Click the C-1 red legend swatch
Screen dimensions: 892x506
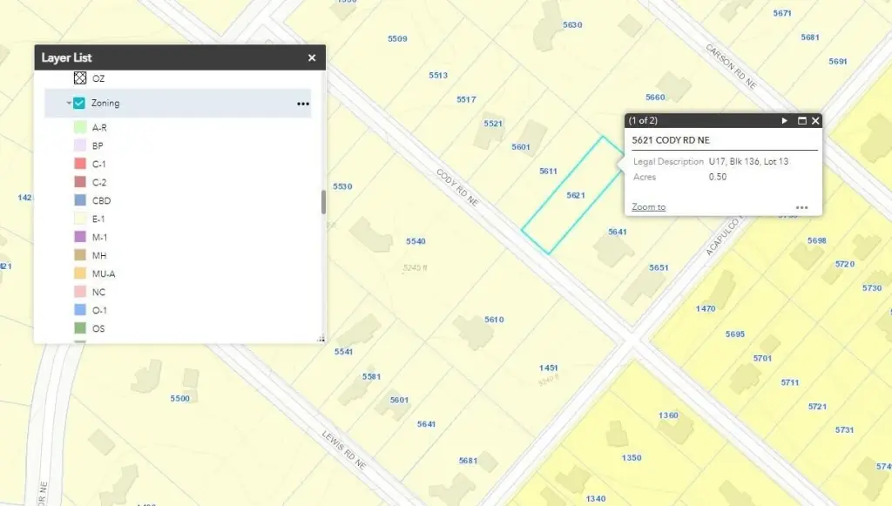click(x=80, y=165)
